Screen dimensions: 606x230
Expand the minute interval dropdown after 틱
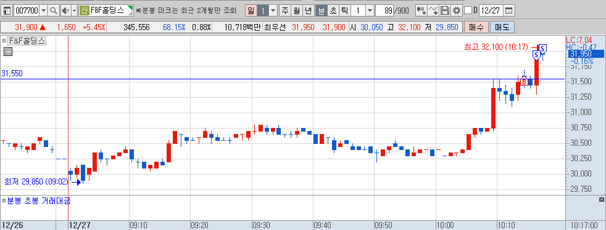click(x=370, y=10)
